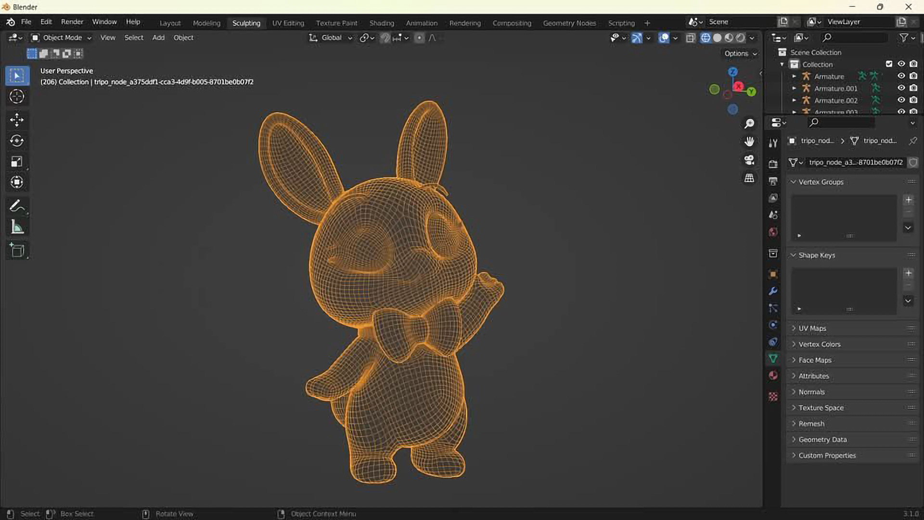This screenshot has height=520, width=924.
Task: Uncheck Collection exclude checkbox in outliner
Action: [889, 64]
